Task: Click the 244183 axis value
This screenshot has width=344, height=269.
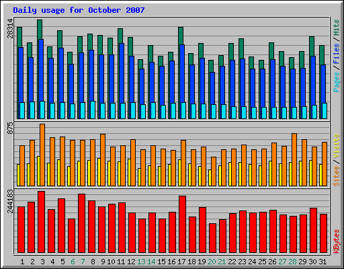Action: [x=10, y=201]
